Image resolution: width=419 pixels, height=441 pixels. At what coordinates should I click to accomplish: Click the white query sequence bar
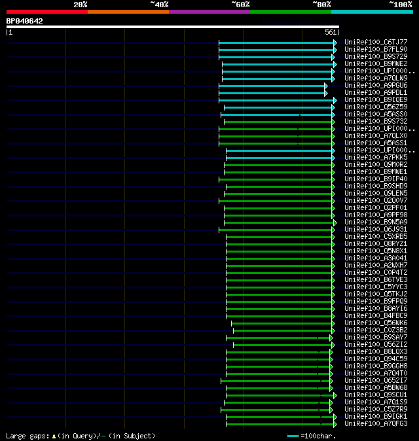point(173,27)
